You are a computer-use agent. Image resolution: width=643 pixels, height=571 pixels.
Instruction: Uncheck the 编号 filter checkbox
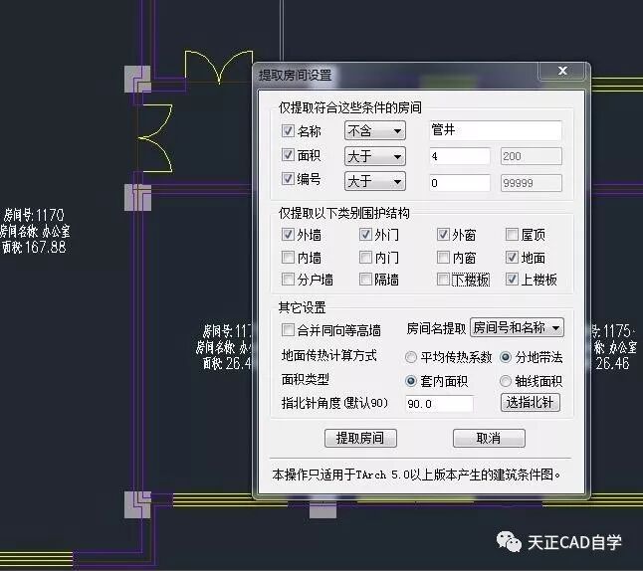click(x=288, y=179)
